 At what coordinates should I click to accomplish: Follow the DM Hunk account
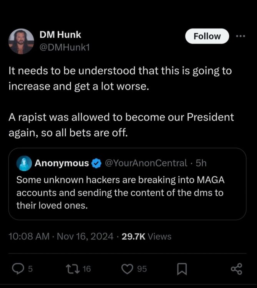(x=207, y=36)
